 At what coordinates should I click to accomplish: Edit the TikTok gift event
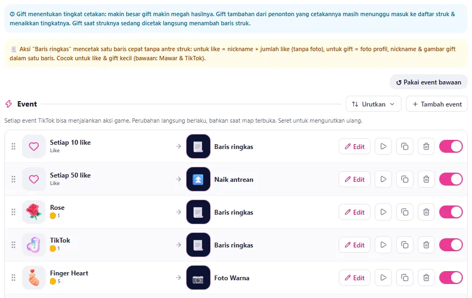point(354,245)
